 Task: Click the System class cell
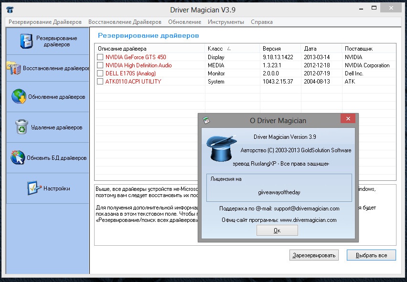click(x=216, y=82)
